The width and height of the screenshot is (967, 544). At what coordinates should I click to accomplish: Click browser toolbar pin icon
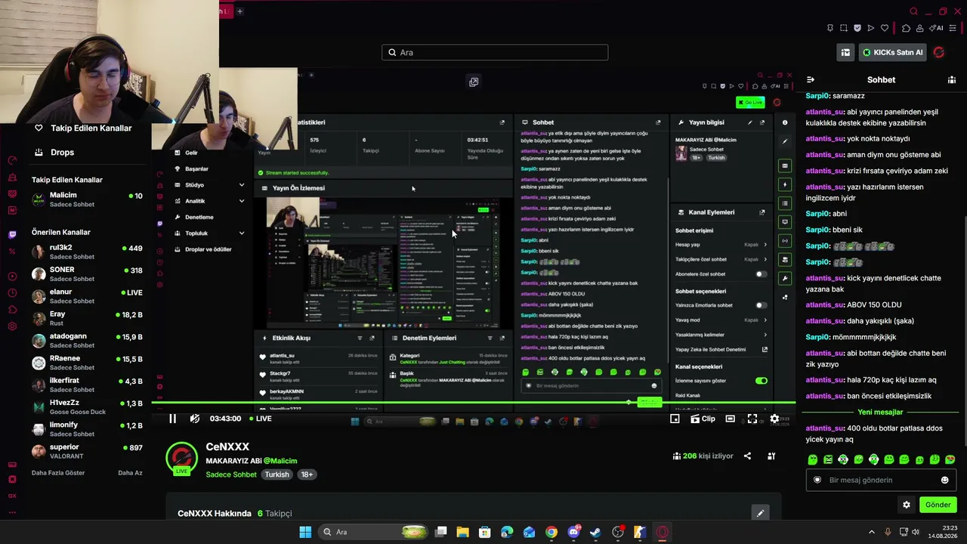(x=830, y=28)
